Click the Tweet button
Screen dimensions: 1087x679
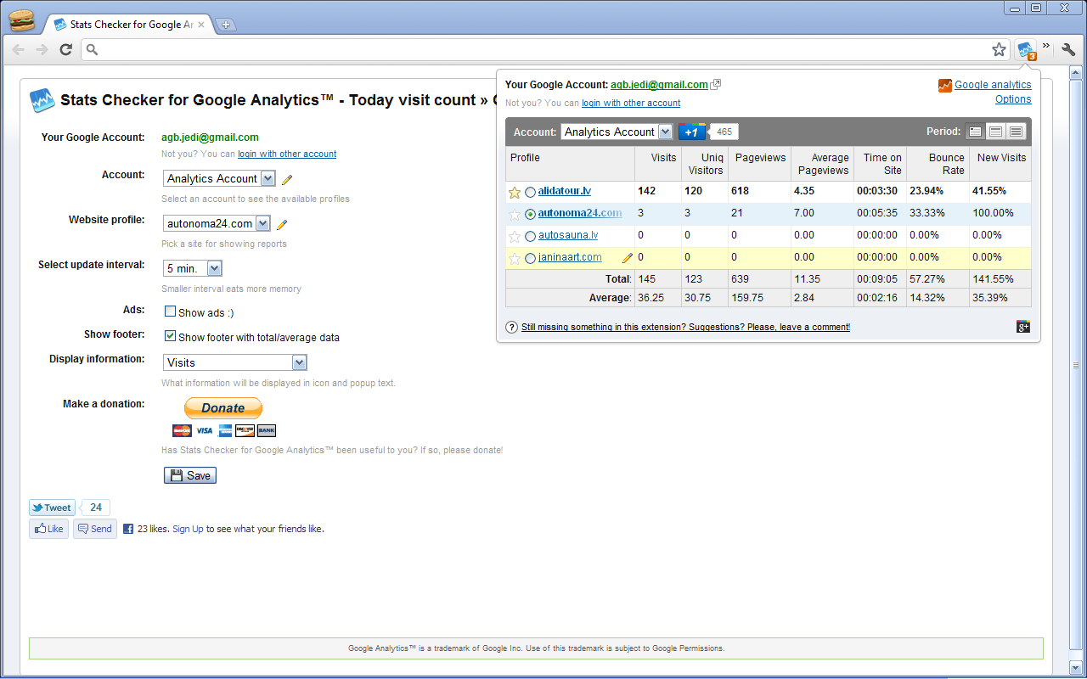pyautogui.click(x=52, y=508)
